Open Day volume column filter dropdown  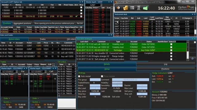tap(171, 18)
